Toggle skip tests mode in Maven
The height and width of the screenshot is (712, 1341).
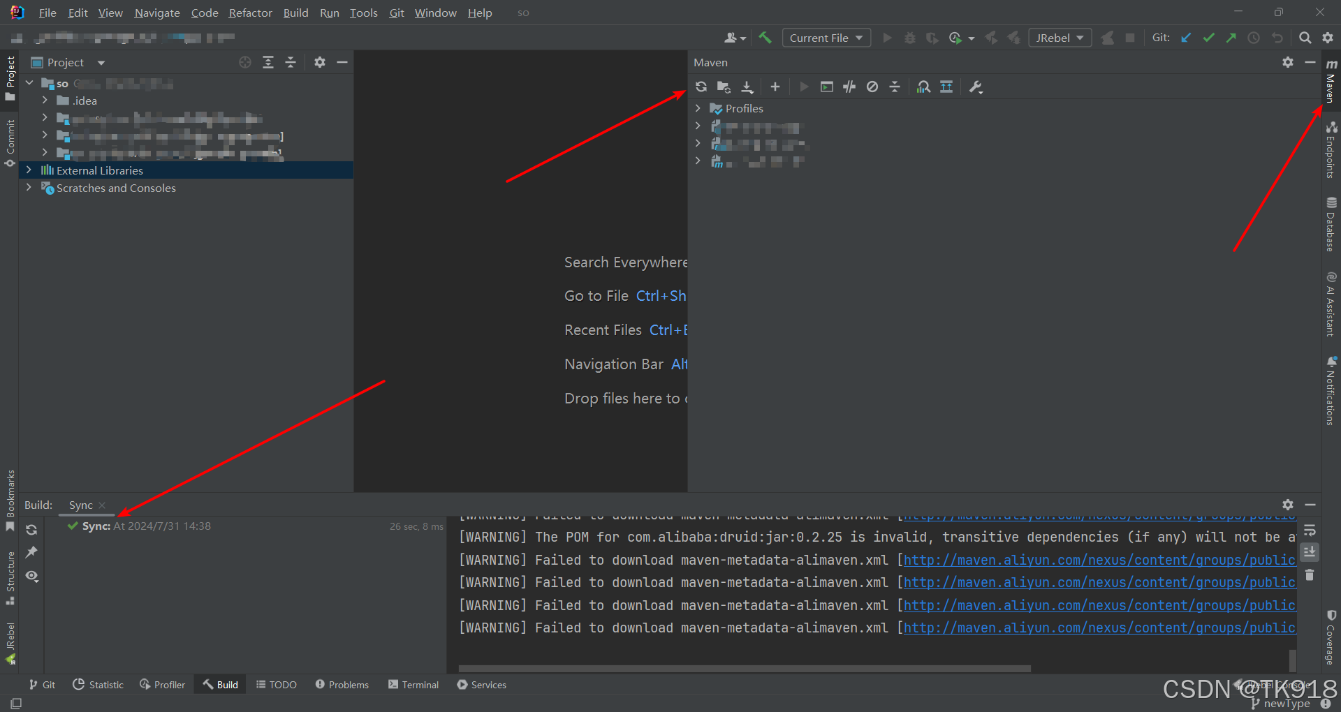click(x=872, y=87)
